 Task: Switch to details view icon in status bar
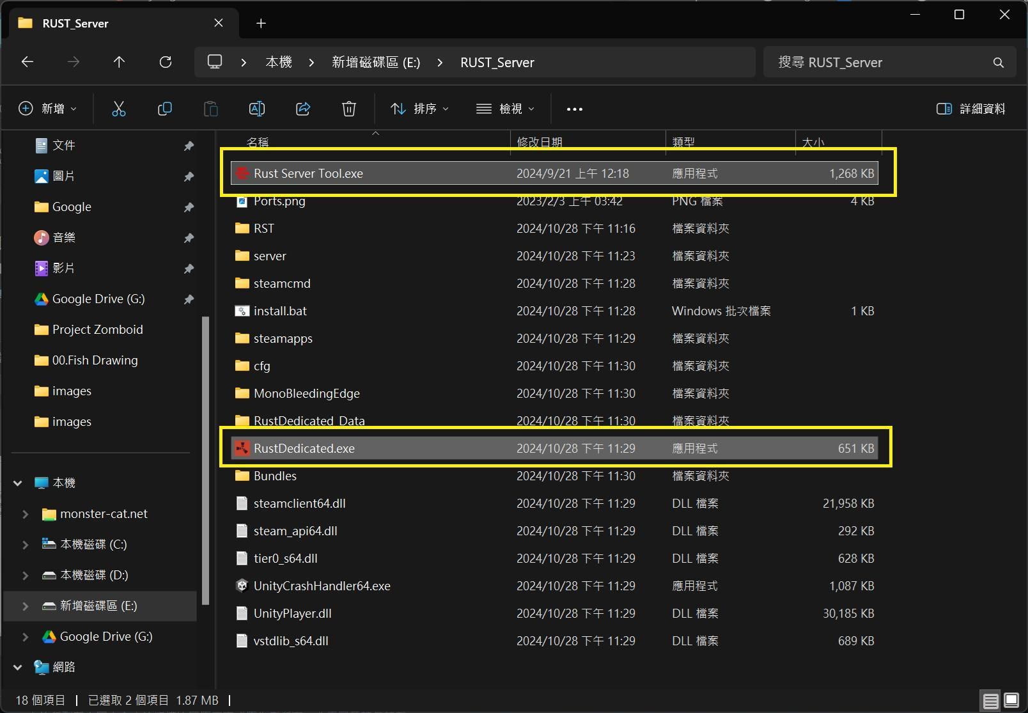pyautogui.click(x=990, y=701)
